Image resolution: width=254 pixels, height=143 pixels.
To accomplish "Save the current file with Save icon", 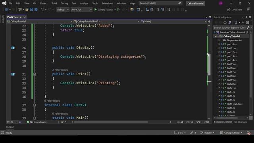I will point(31,10).
